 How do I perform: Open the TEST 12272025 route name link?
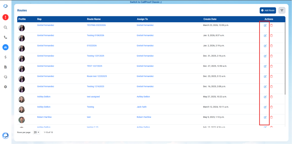(95, 66)
